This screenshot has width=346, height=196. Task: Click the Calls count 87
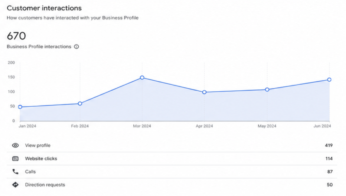pos(330,172)
